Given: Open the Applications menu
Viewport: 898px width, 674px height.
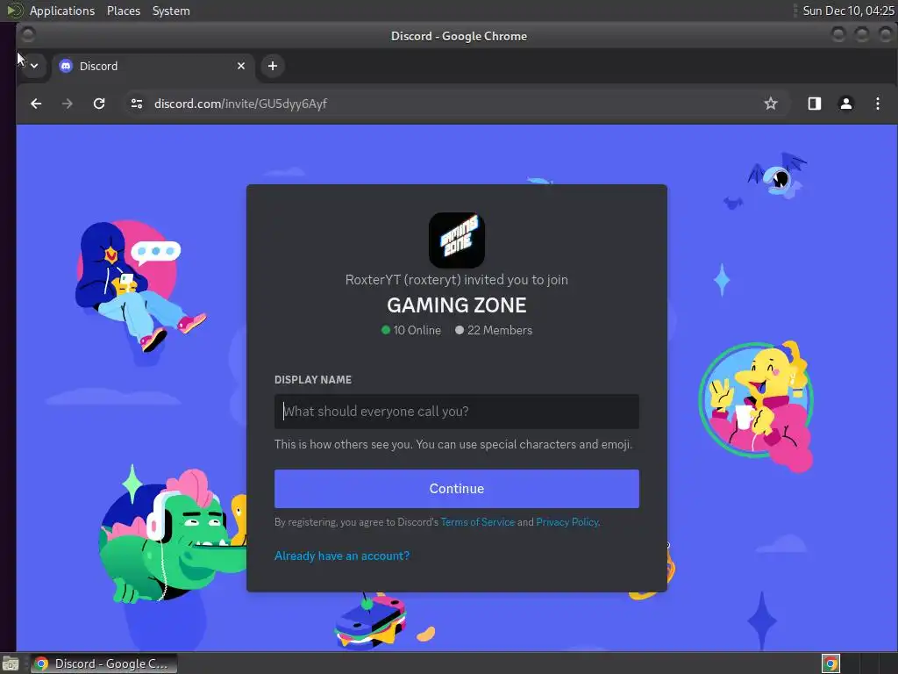Looking at the screenshot, I should [62, 11].
